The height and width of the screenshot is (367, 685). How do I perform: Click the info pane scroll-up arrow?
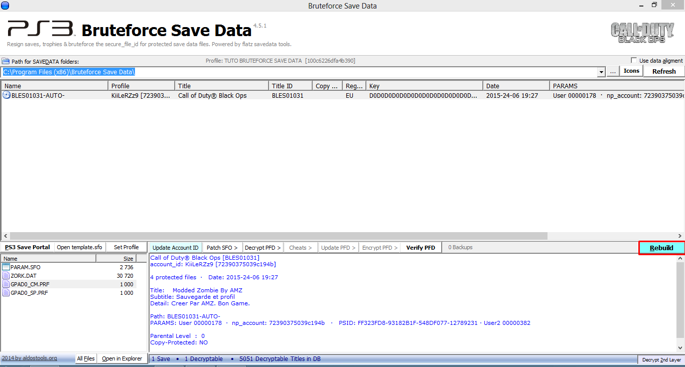tap(680, 258)
